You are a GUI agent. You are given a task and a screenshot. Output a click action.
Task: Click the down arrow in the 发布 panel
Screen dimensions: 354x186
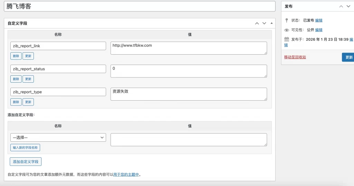click(x=348, y=7)
